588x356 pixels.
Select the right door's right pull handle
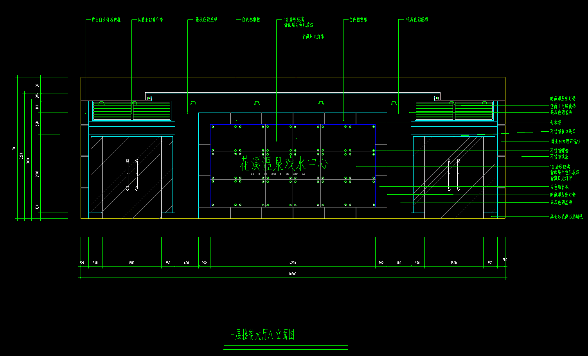coord(458,175)
